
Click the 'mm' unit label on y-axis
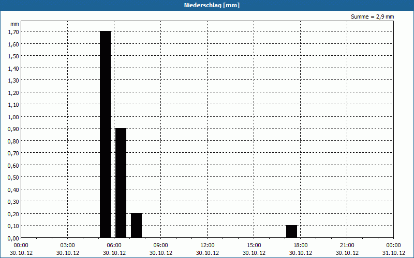click(14, 24)
